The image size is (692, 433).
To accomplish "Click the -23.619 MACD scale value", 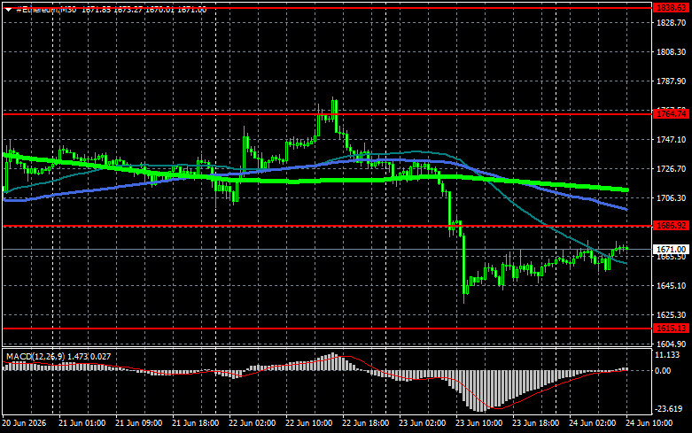I will 668,408.
